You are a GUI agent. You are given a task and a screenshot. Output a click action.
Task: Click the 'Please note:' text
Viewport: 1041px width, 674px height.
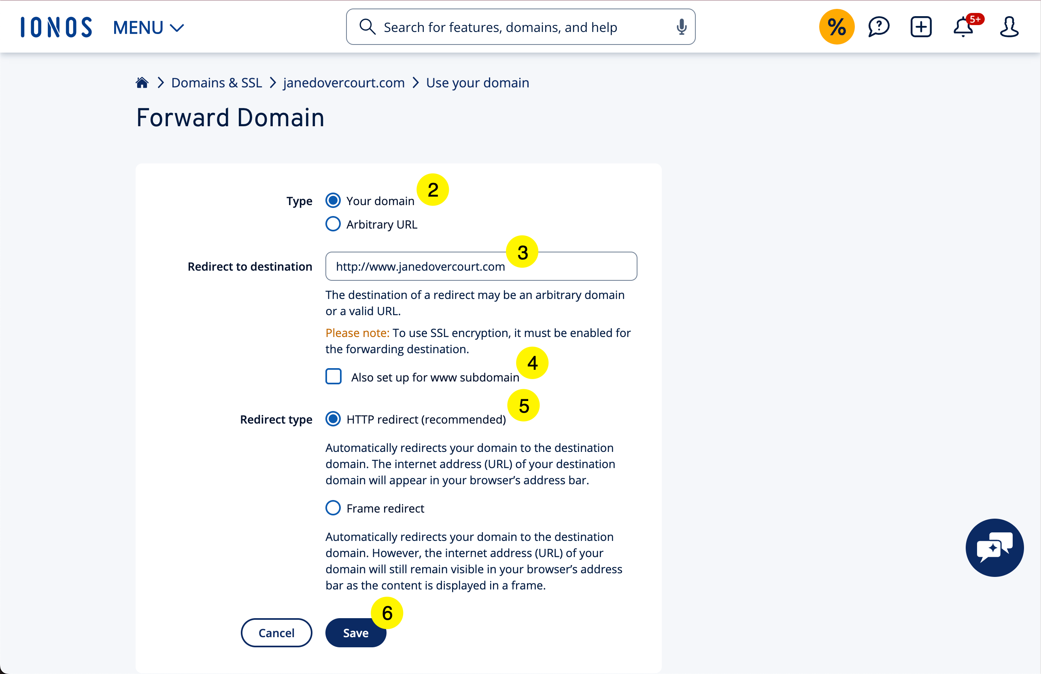[357, 333]
